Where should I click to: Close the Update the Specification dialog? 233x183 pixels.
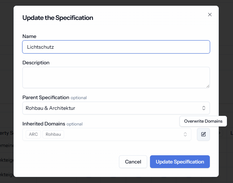210,15
